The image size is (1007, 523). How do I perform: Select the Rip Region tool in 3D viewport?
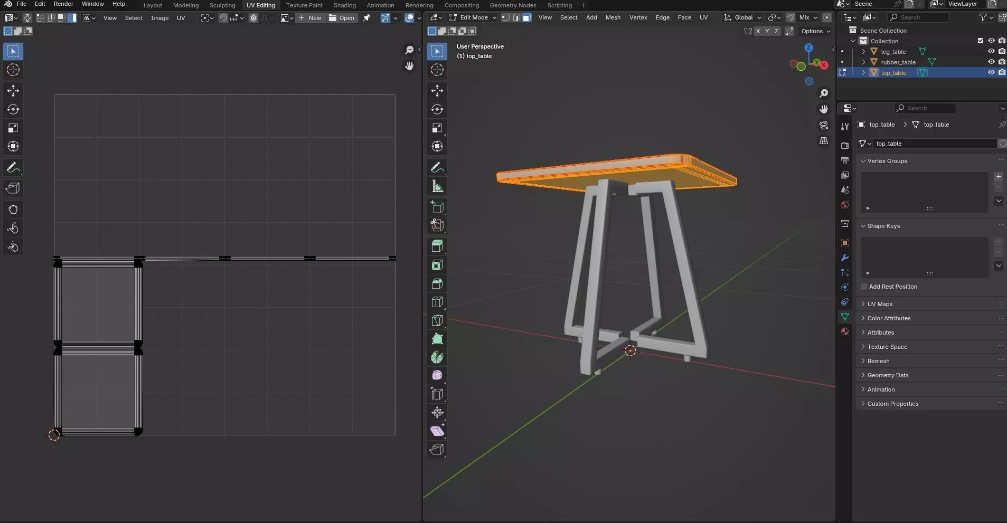tap(437, 449)
